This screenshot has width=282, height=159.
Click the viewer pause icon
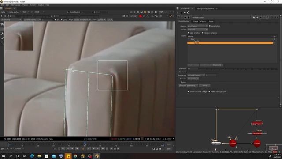156,12
